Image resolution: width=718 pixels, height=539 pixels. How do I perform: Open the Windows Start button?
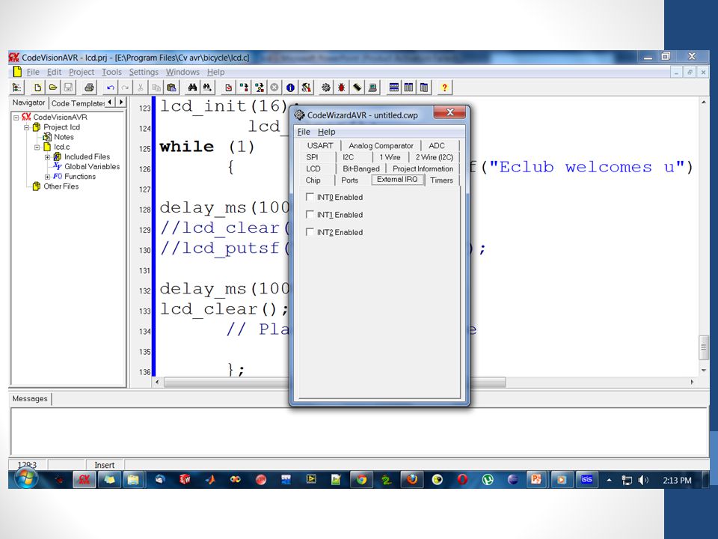26,479
